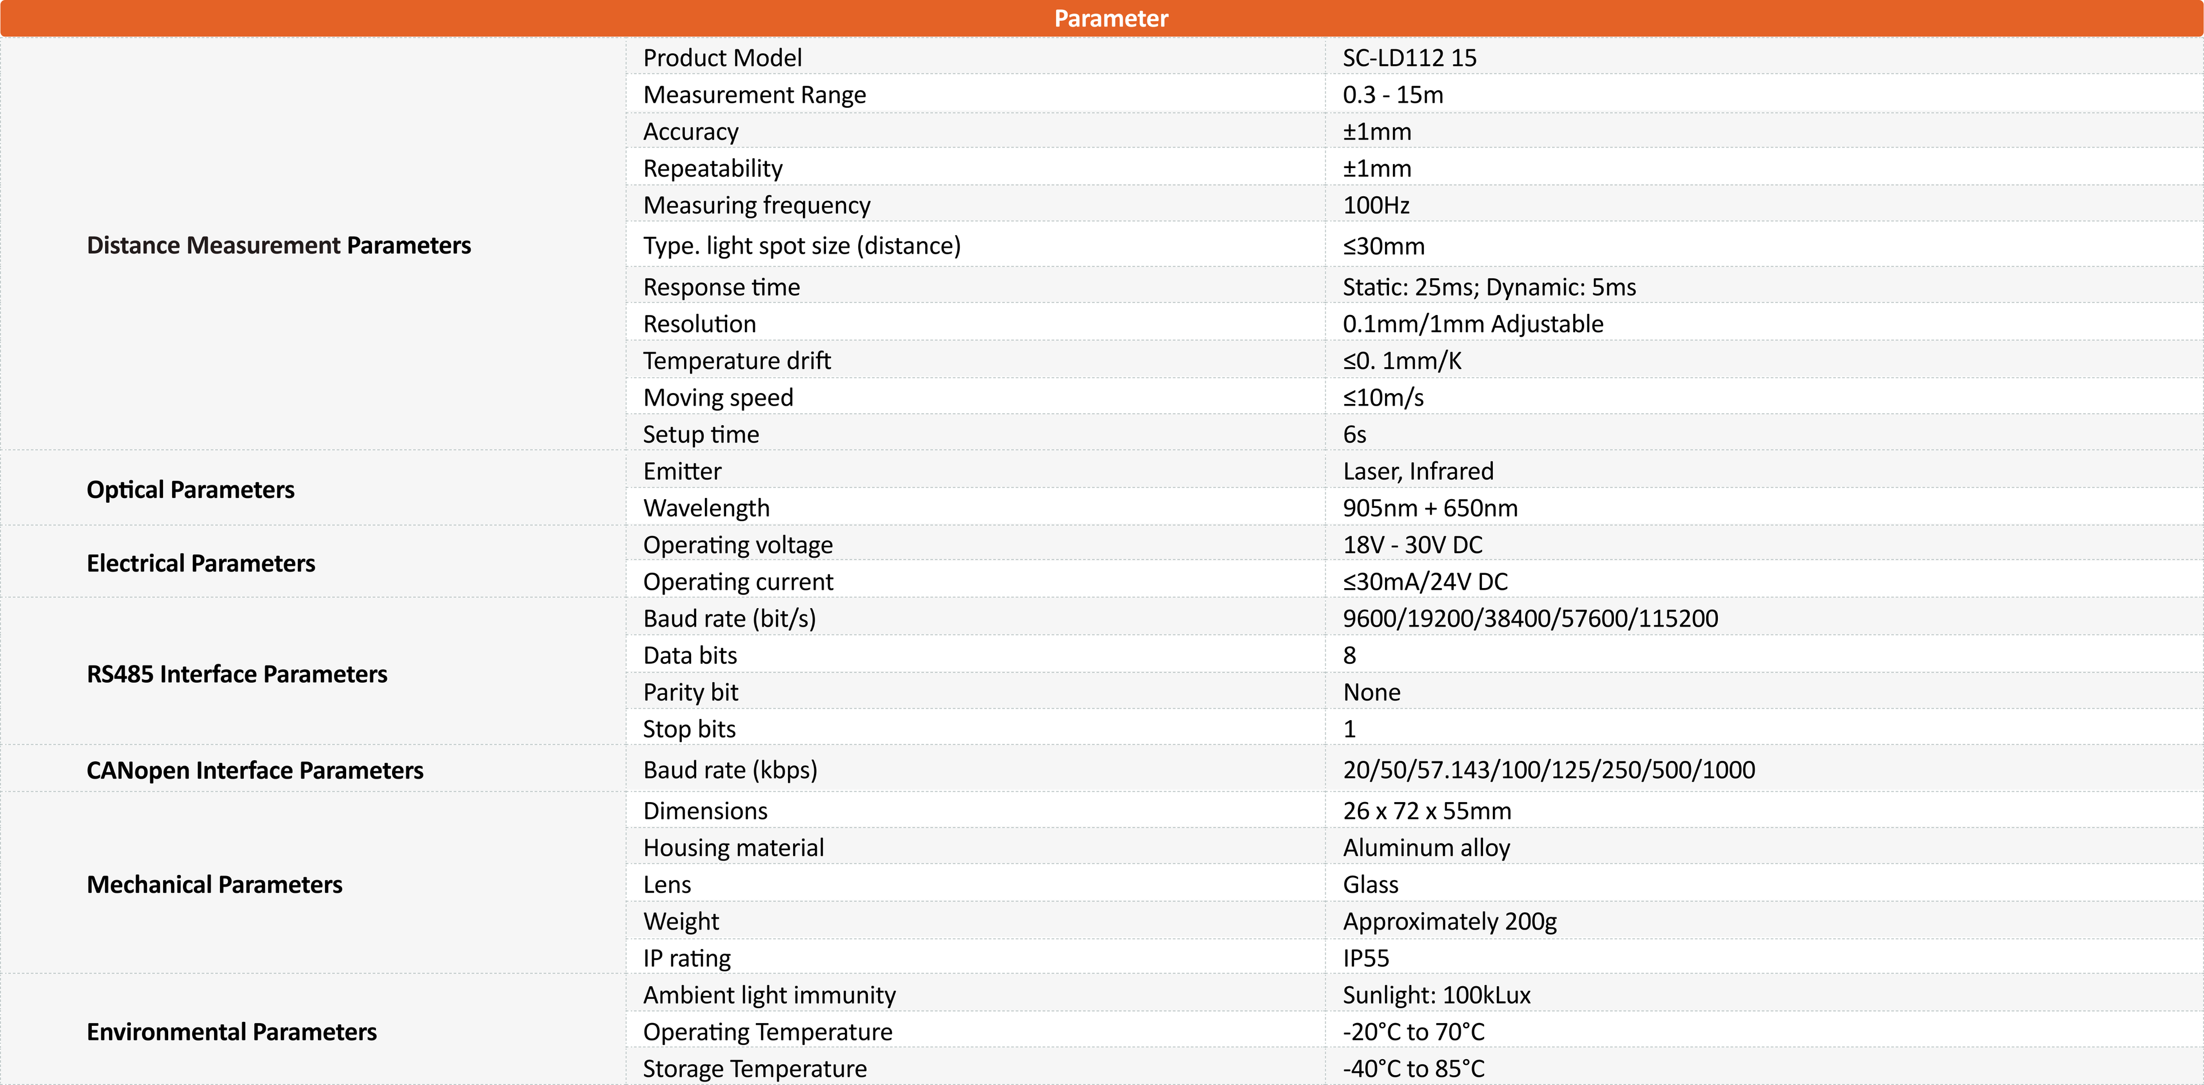Select the Baud rate (bit/s) label
Screen dimensions: 2204x1085
click(x=729, y=618)
